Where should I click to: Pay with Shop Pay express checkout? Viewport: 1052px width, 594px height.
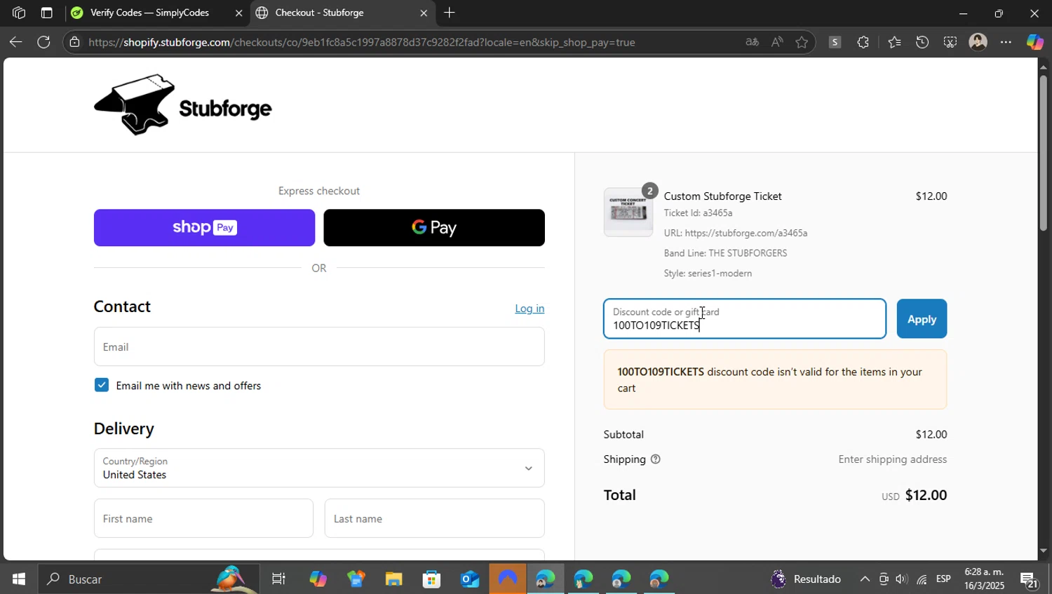204,227
